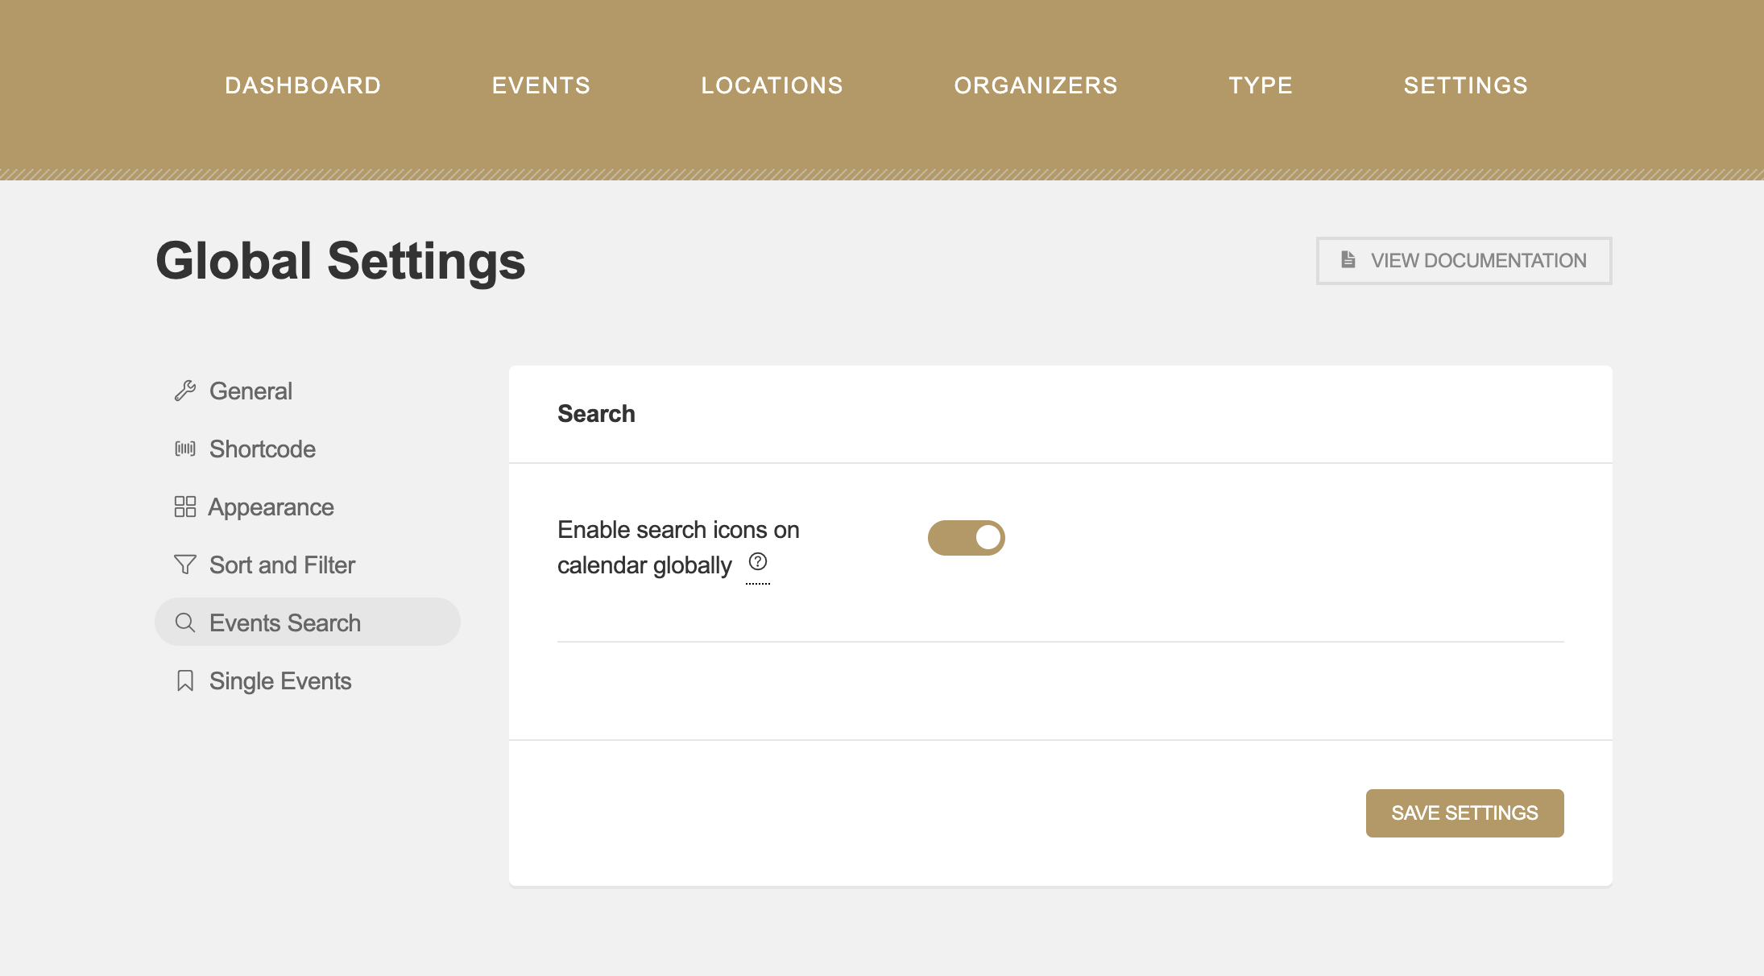Click the funnel icon beside Sort and Filter

coord(185,565)
